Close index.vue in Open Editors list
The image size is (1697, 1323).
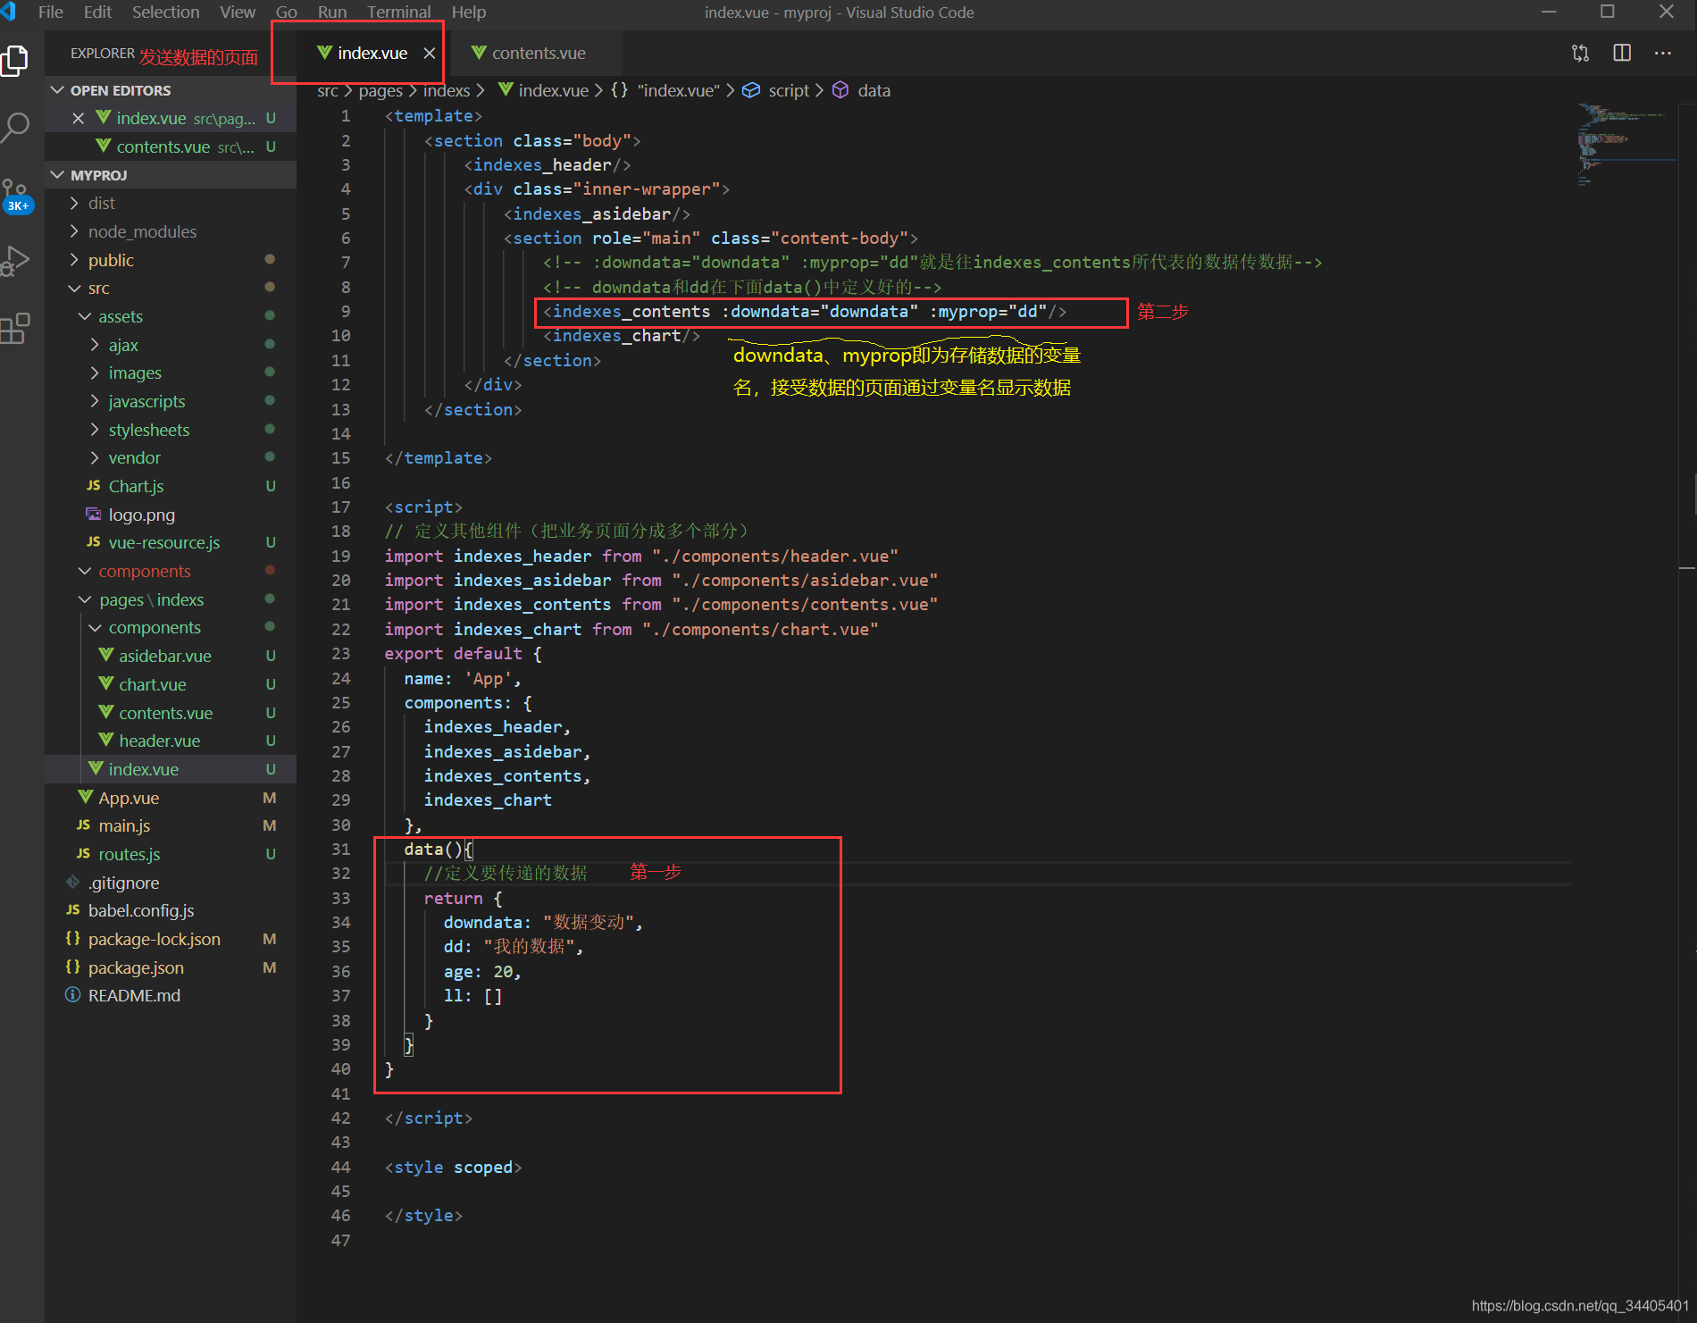79,118
